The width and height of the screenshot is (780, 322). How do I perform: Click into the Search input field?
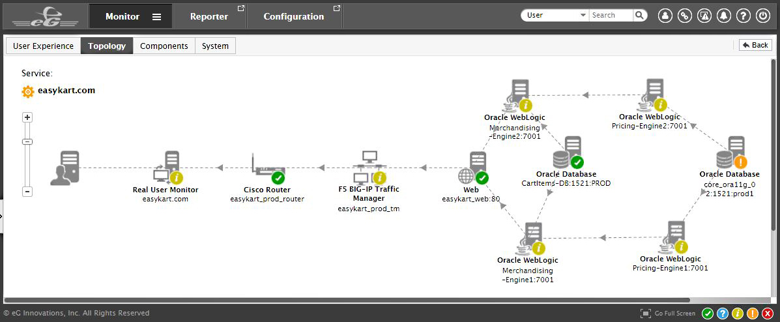[x=611, y=16]
